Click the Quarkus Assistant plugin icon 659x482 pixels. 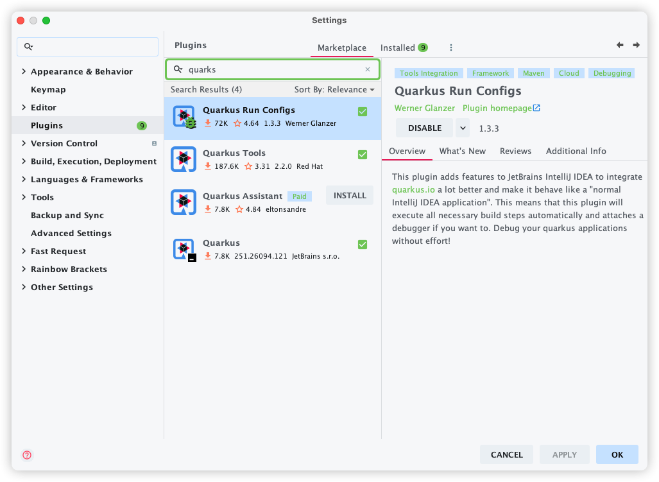point(184,202)
